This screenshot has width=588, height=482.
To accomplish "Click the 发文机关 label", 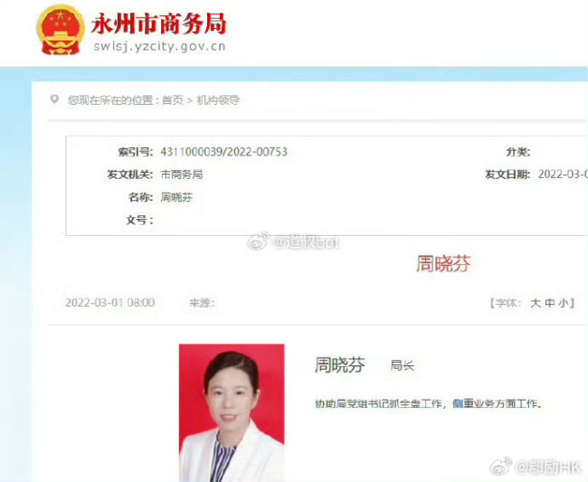I will [x=130, y=175].
